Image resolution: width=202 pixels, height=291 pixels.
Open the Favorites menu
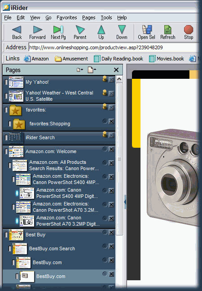(x=67, y=17)
